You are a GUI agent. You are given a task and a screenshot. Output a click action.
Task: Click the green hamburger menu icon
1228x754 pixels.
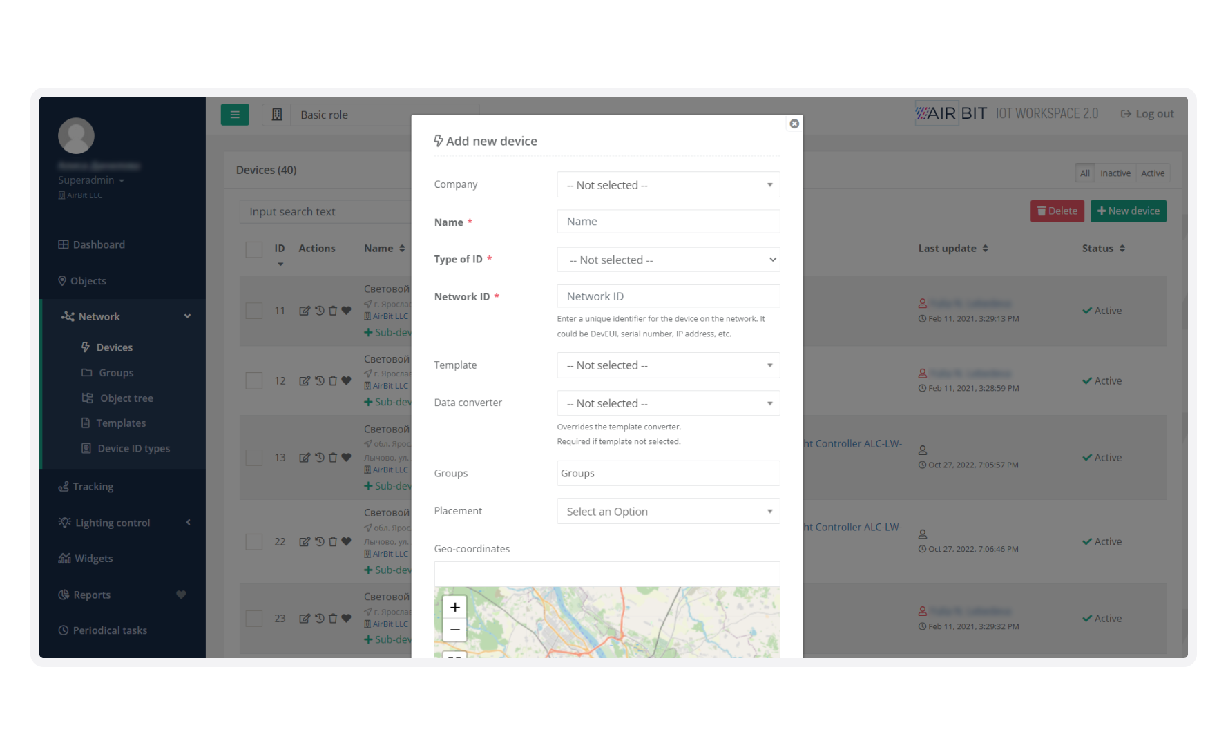click(x=235, y=115)
